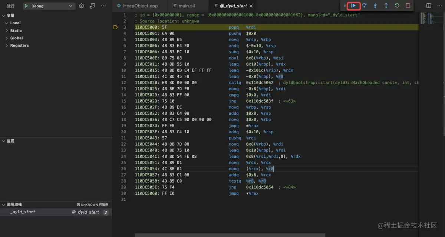
Task: Collapse the 监视 watch section
Action: tap(4, 141)
